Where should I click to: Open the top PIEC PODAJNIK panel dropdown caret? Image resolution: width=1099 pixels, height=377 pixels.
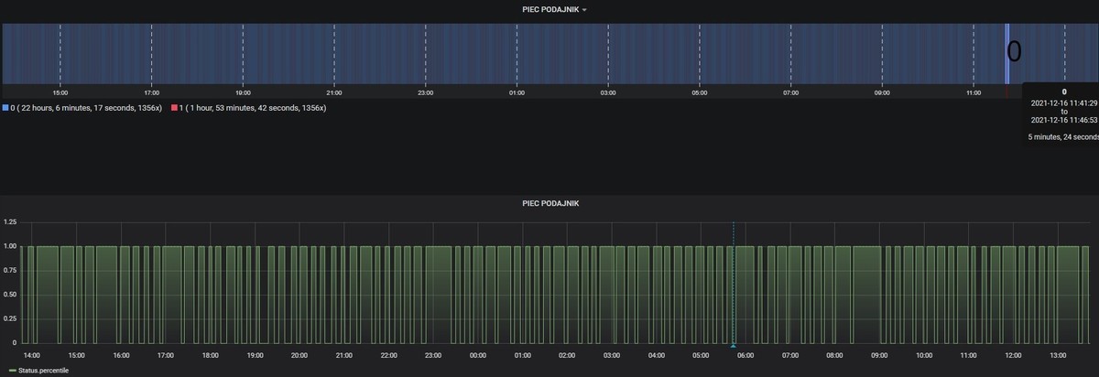coord(584,10)
